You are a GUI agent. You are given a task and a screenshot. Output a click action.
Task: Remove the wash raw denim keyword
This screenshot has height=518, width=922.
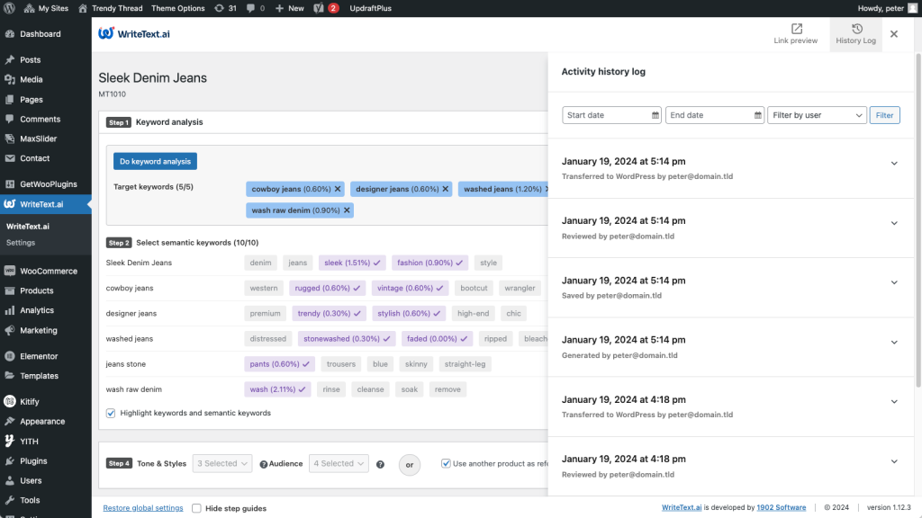tap(347, 210)
